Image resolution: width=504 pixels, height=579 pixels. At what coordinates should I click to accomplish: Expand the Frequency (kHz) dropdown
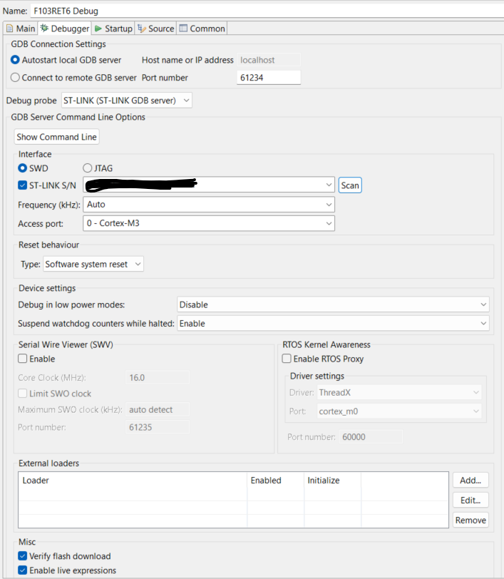(x=209, y=205)
